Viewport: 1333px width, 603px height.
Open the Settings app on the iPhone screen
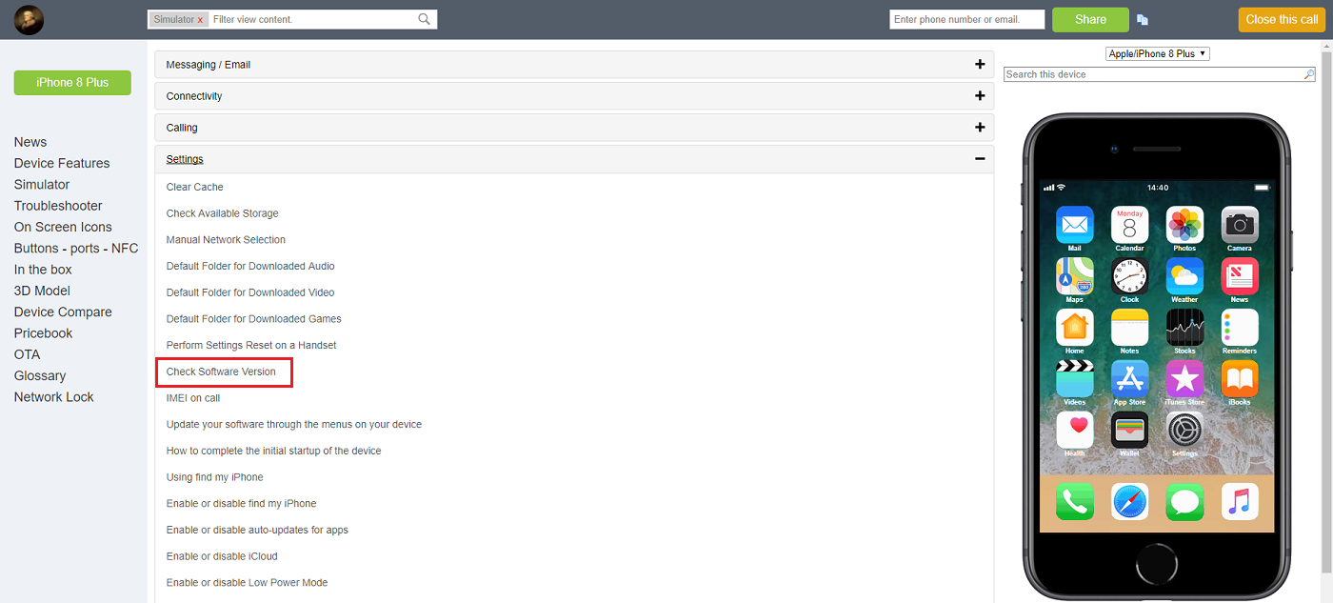(x=1184, y=430)
